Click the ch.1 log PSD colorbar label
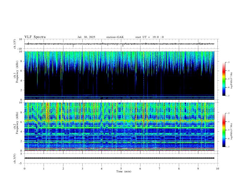The image size is (245, 189). tap(231, 81)
